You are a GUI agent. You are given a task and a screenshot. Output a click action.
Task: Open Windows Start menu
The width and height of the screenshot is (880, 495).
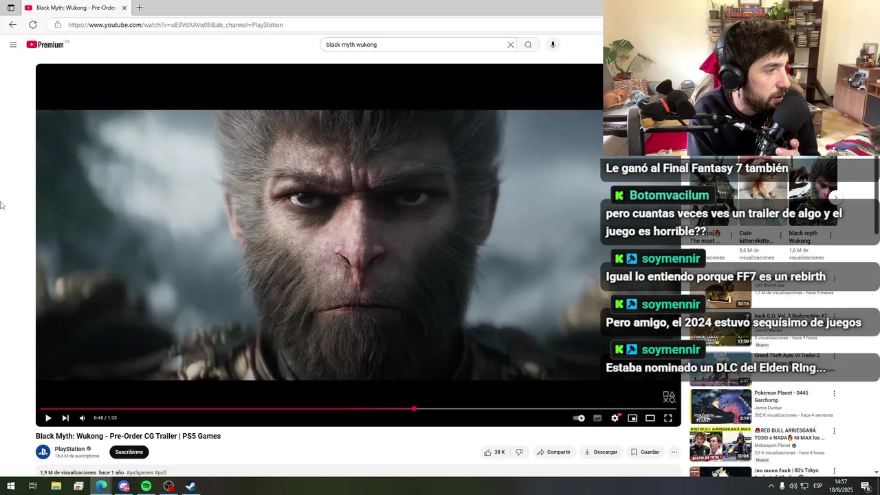pyautogui.click(x=10, y=486)
